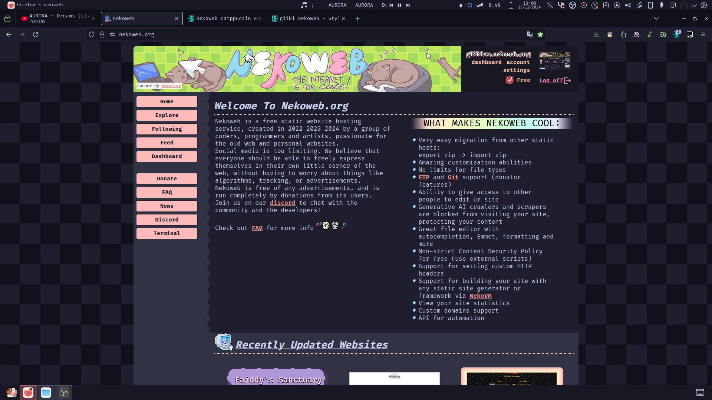712x400 pixels.
Task: Open giikis2.nekoweb.org site link
Action: (498, 54)
